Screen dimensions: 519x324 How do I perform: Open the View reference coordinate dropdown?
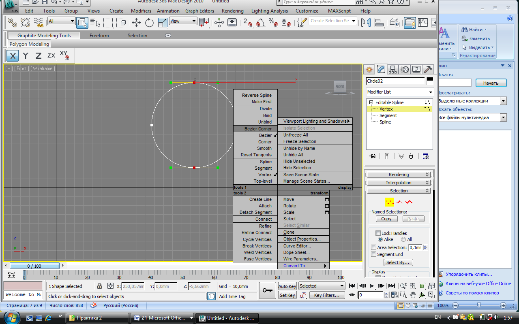pyautogui.click(x=183, y=21)
